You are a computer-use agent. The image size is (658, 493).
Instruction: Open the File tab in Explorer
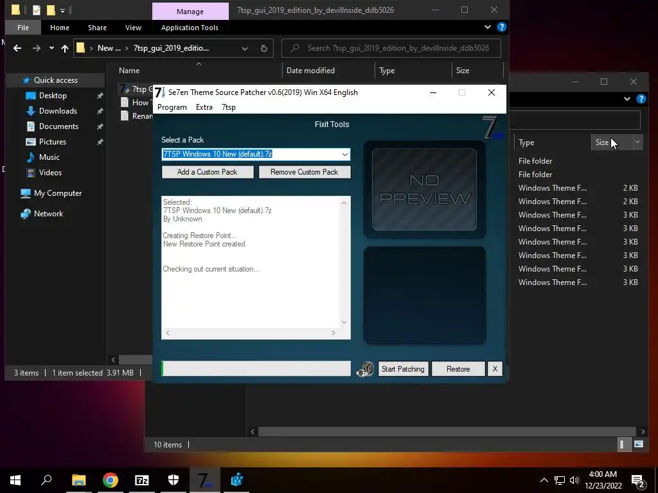(23, 27)
